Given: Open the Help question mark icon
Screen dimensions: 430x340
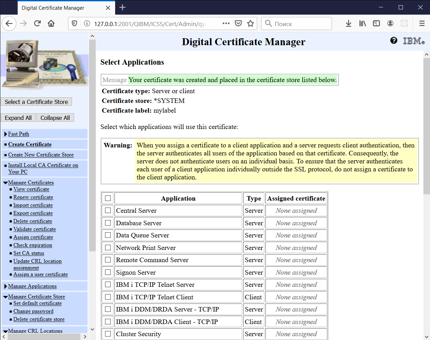Looking at the screenshot, I should point(394,41).
